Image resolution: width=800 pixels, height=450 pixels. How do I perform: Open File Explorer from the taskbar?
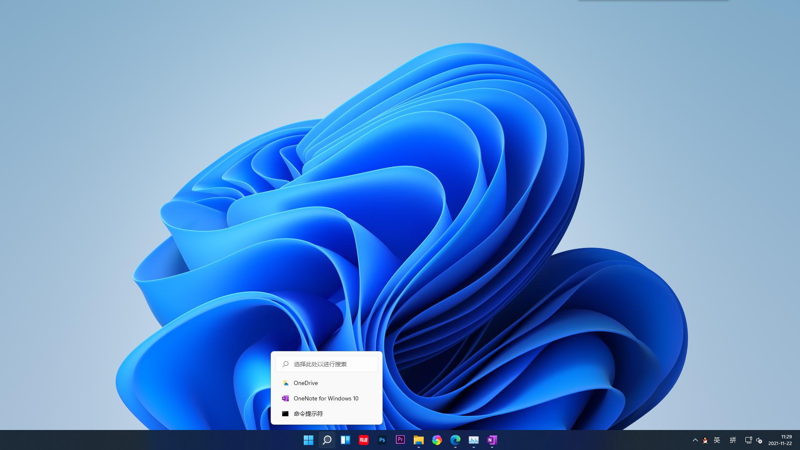point(418,440)
